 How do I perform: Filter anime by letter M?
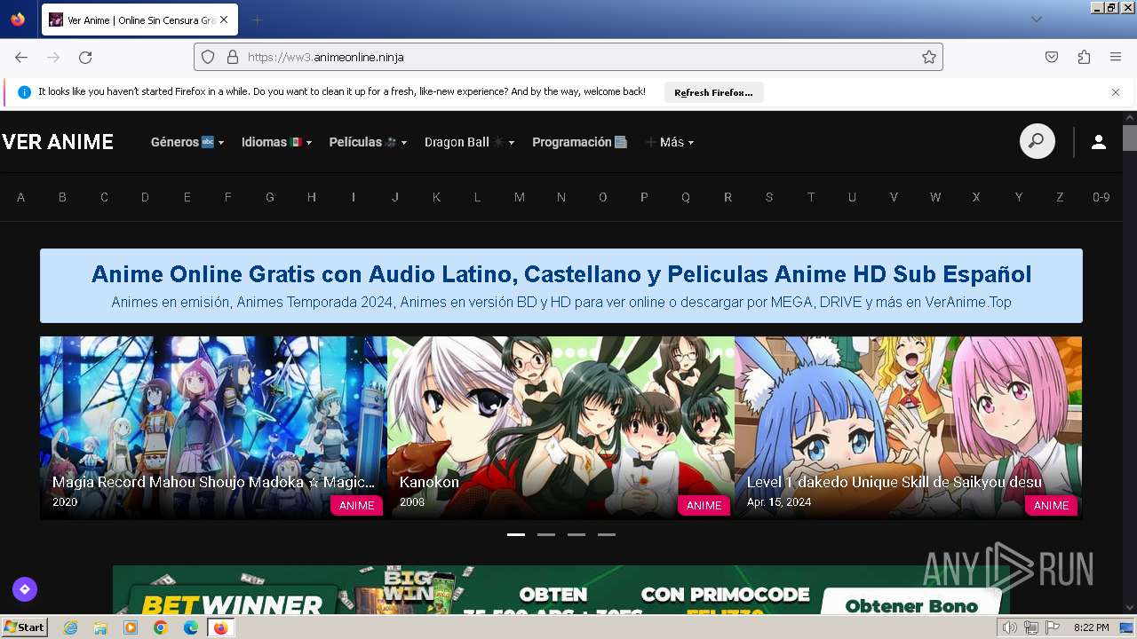[520, 197]
